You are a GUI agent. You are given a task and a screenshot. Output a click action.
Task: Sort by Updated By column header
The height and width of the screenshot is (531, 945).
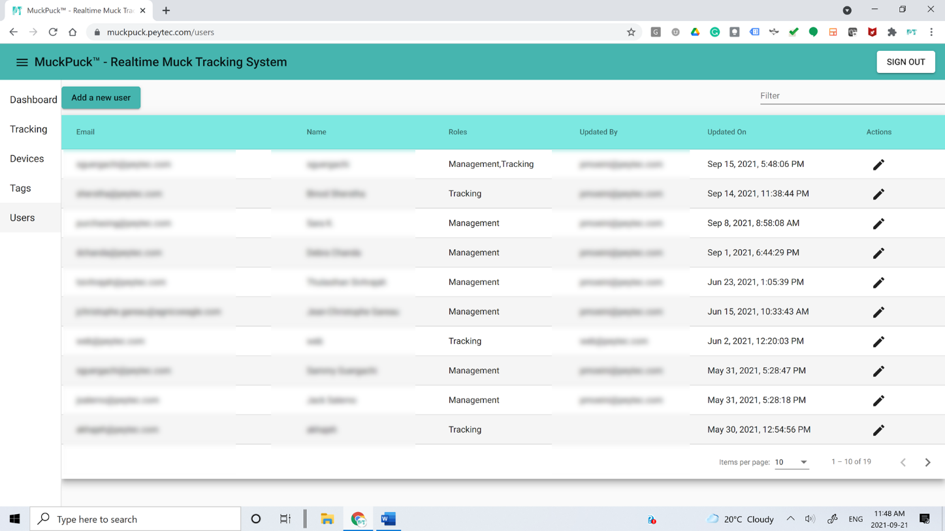[x=598, y=132]
